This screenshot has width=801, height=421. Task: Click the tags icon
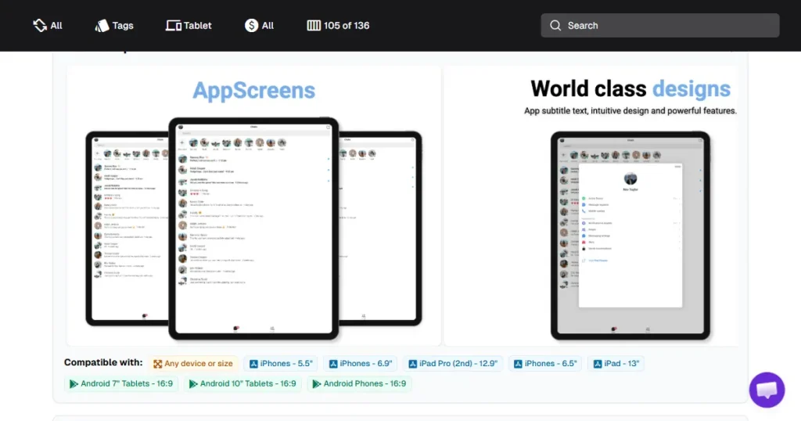pyautogui.click(x=102, y=26)
